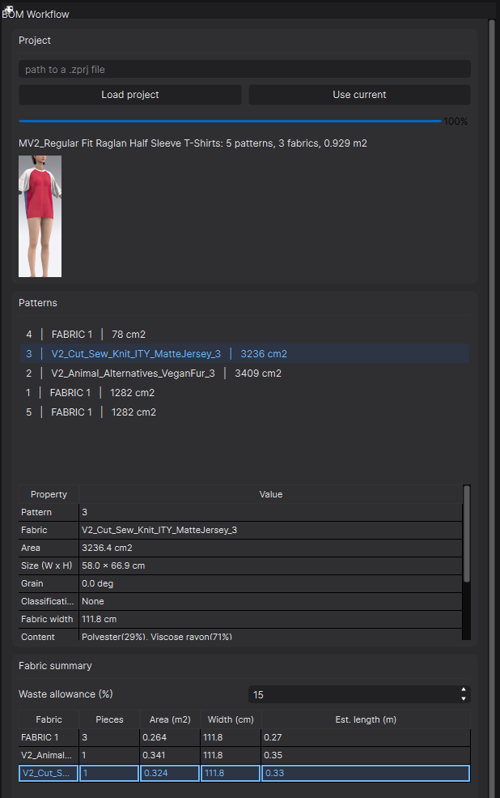This screenshot has height=798, width=500.
Task: Click the Value column header
Action: (x=271, y=494)
